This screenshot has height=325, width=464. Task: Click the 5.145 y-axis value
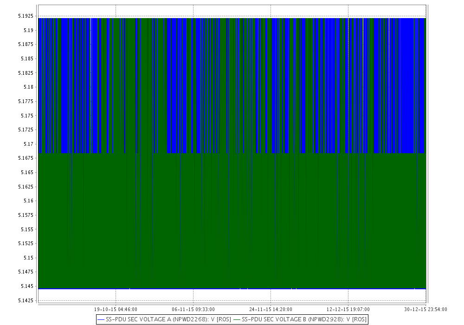[27, 286]
